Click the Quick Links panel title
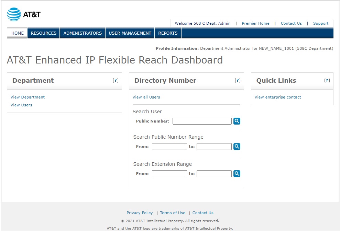 [276, 81]
